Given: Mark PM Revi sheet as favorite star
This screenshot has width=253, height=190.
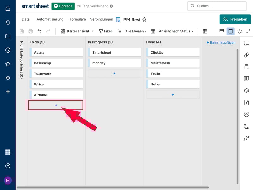Looking at the screenshot, I should (x=144, y=20).
